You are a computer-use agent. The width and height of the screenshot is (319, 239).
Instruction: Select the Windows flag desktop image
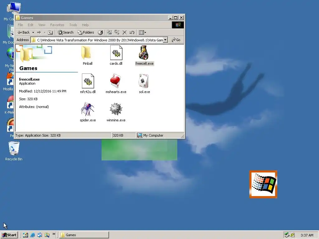coord(263,184)
